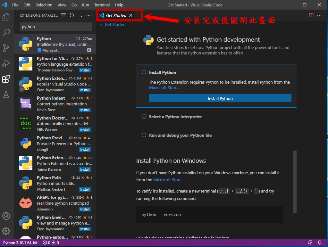This screenshot has height=247, width=328.
Task: Install Python Preview by dongli
Action: point(85,150)
